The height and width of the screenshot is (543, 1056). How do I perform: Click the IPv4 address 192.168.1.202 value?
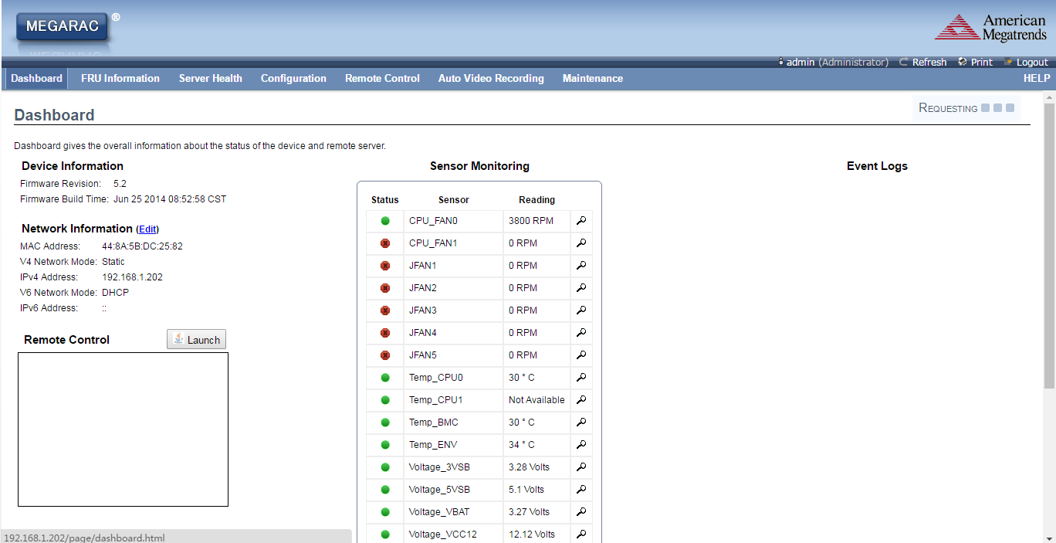pyautogui.click(x=132, y=277)
